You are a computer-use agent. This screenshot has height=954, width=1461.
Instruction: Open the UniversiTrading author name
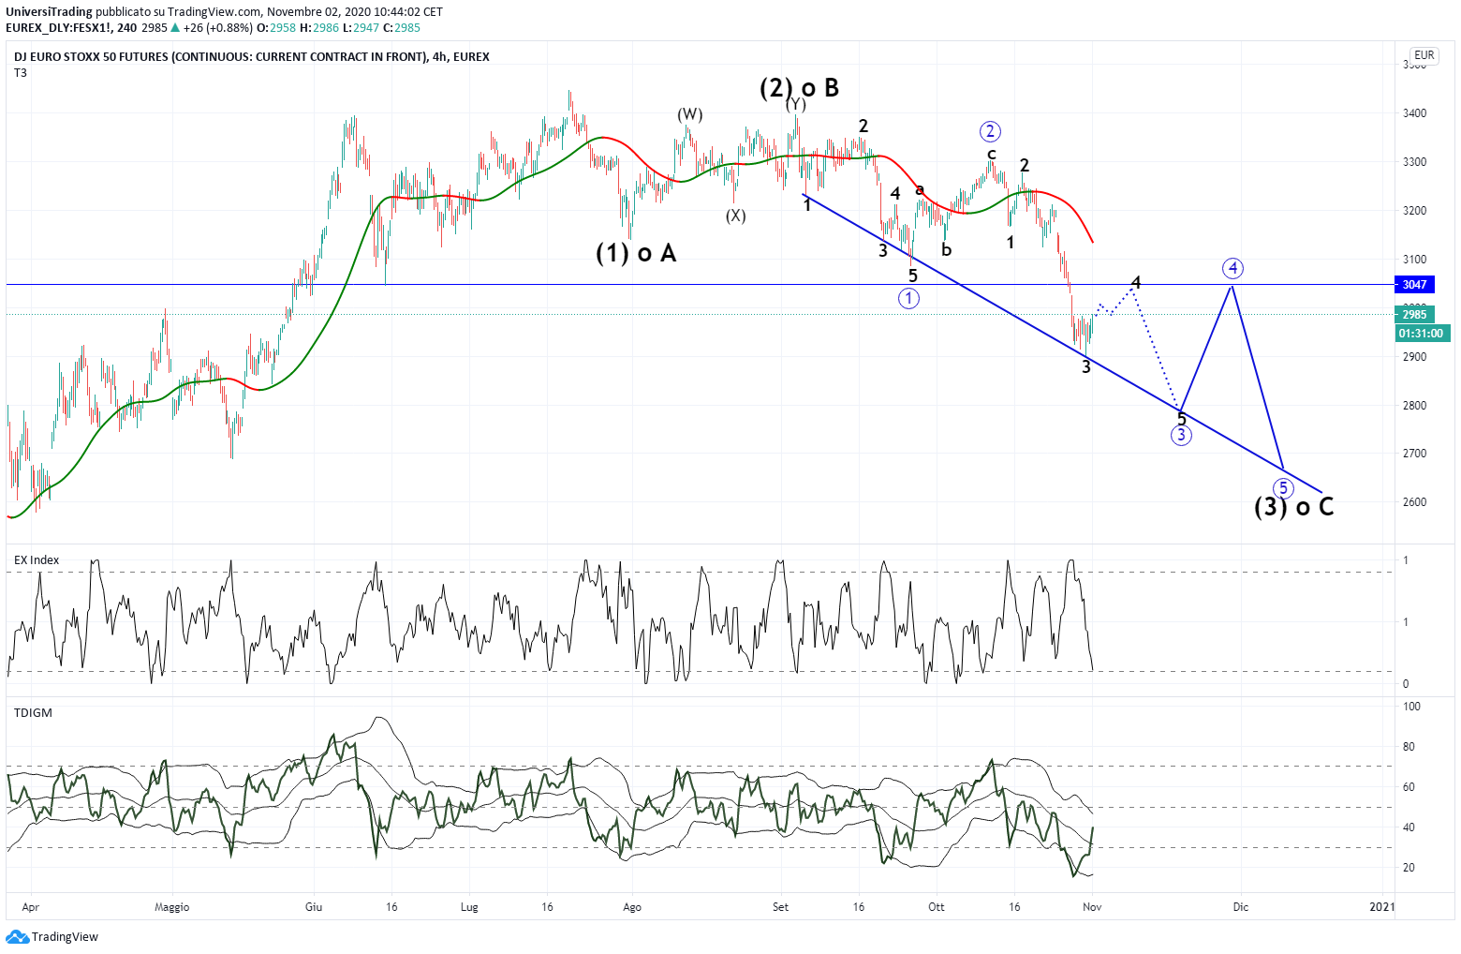point(49,12)
